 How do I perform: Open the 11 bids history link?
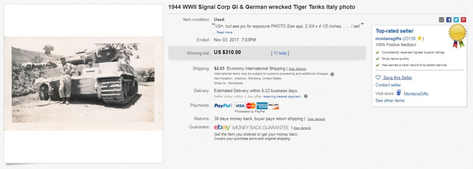click(x=281, y=52)
